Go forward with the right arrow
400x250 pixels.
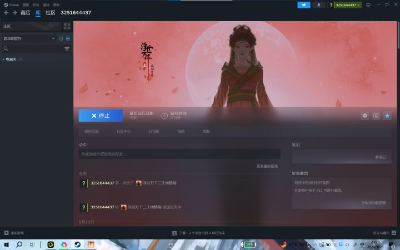coord(15,13)
